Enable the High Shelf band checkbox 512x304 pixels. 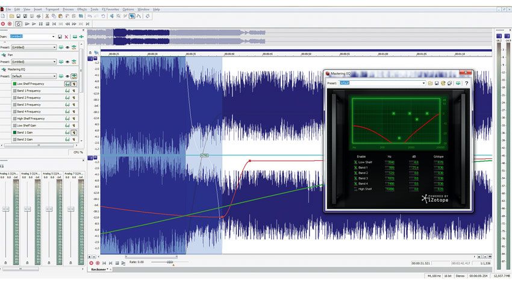(355, 189)
